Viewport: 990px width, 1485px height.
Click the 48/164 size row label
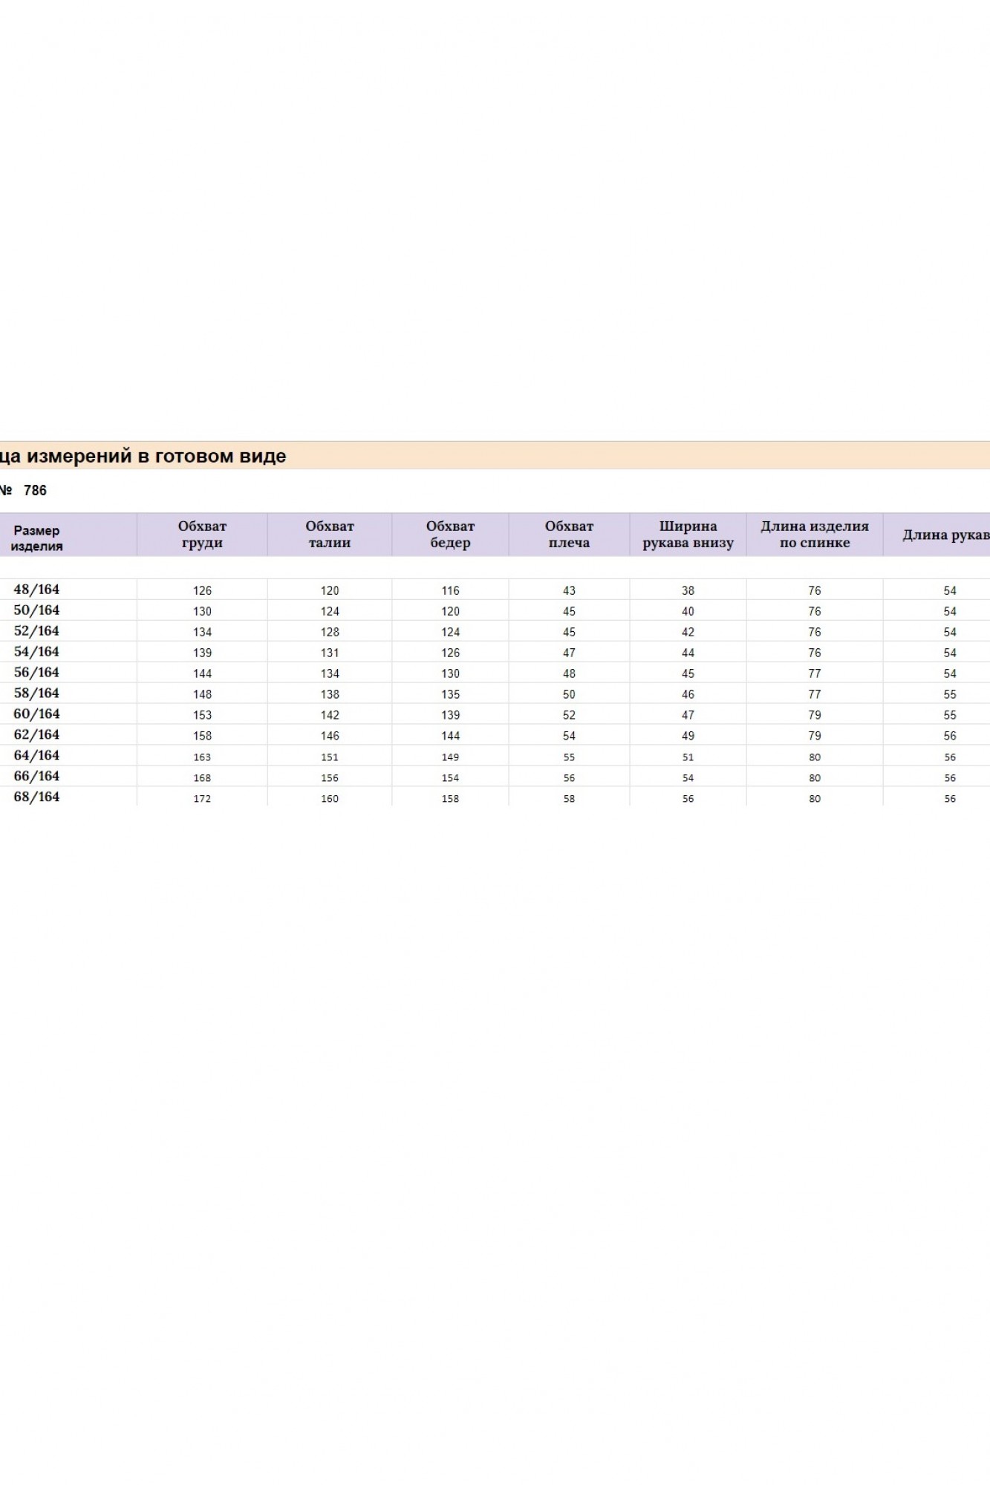(36, 590)
